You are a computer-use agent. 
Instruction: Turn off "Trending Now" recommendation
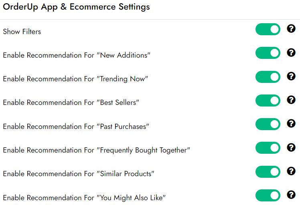268,77
